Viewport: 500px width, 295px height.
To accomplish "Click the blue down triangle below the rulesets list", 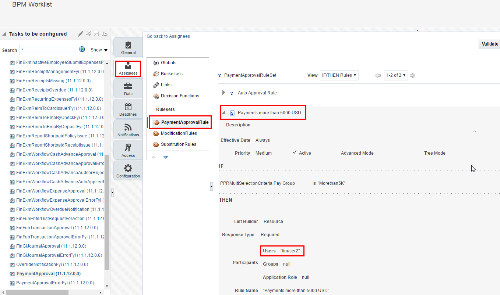I will pyautogui.click(x=165, y=157).
